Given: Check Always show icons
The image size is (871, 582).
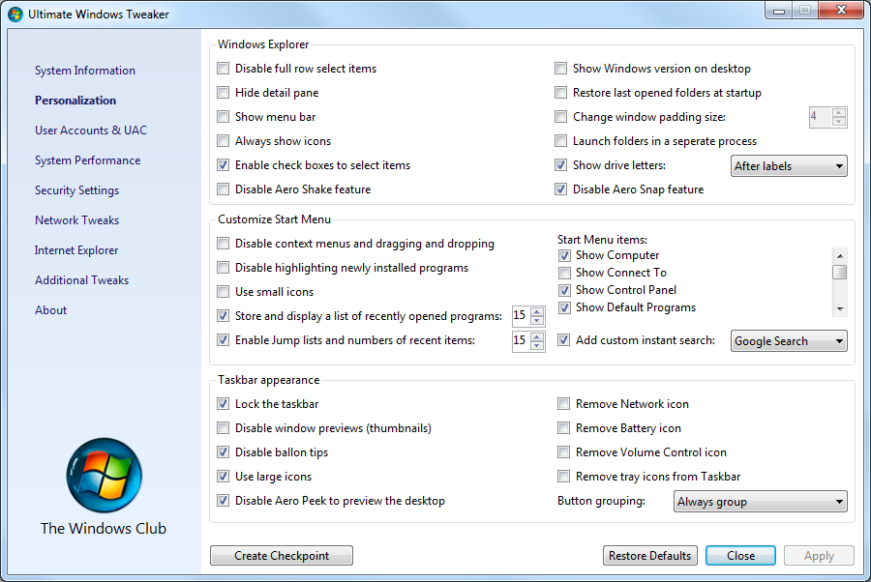Looking at the screenshot, I should click(x=223, y=140).
